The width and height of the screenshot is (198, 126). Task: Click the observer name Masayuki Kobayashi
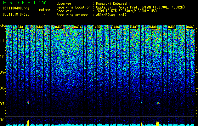tap(113, 3)
